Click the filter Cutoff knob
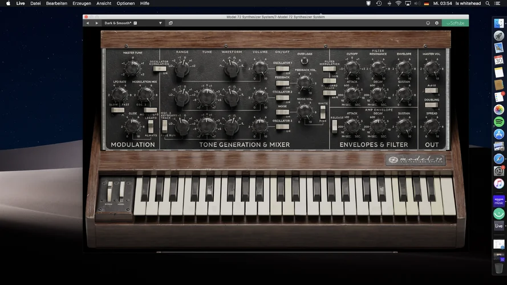This screenshot has width=507, height=285. click(352, 68)
